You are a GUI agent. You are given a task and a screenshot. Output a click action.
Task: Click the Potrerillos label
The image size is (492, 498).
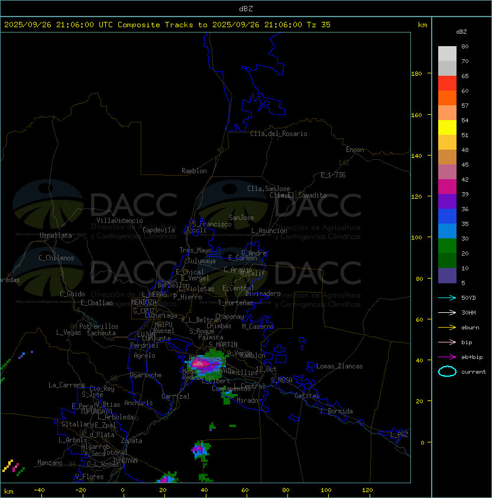[x=99, y=326]
